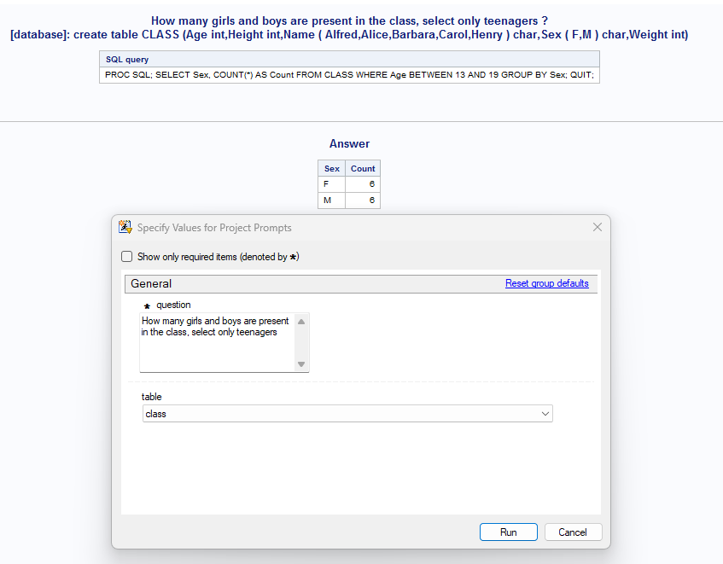Image resolution: width=723 pixels, height=564 pixels.
Task: Open the table combo box showing class
Action: (x=341, y=413)
